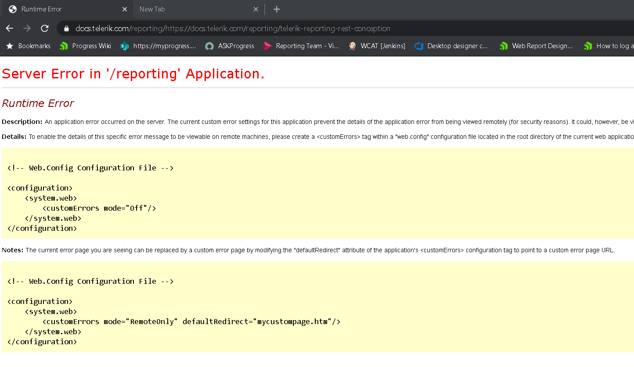
Task: Click the Reporting Team bookmark icon
Action: pyautogui.click(x=268, y=46)
